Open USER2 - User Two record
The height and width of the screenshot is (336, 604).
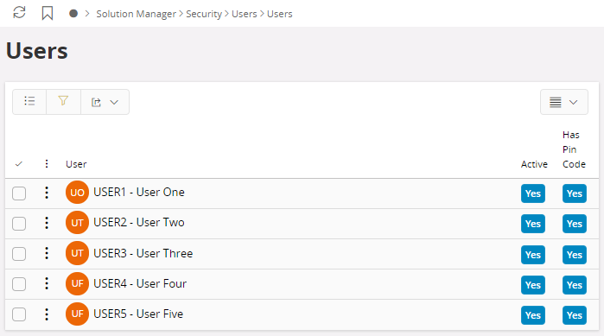pos(139,223)
